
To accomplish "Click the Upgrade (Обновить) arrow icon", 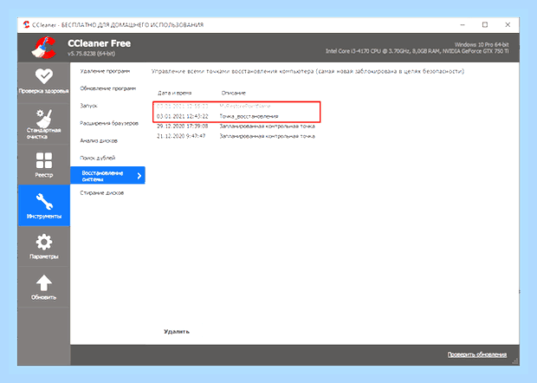I will pos(44,283).
